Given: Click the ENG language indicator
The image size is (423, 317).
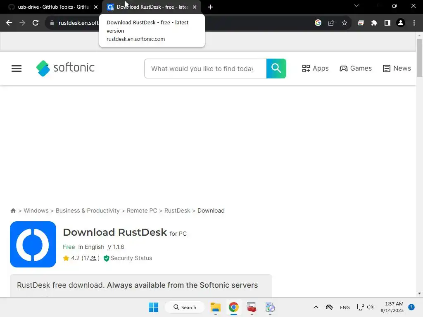Looking at the screenshot, I should click(x=345, y=308).
